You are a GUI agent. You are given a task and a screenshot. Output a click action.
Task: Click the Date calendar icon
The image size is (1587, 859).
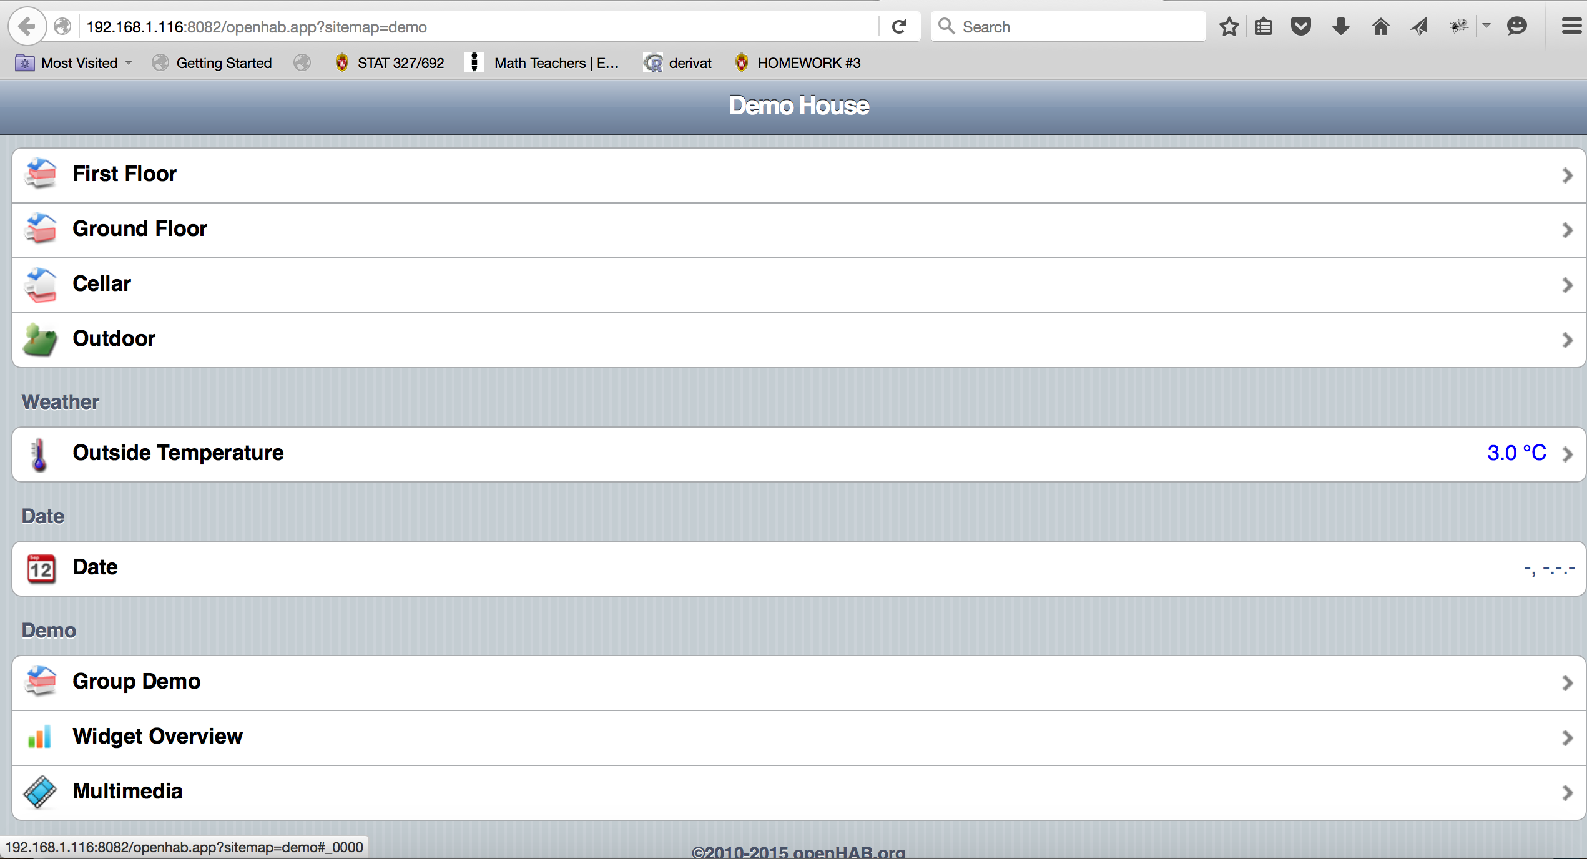pyautogui.click(x=41, y=568)
